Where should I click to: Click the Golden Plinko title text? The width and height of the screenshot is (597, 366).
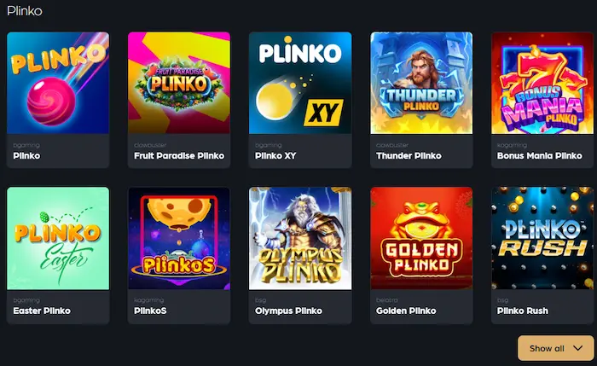coord(406,311)
